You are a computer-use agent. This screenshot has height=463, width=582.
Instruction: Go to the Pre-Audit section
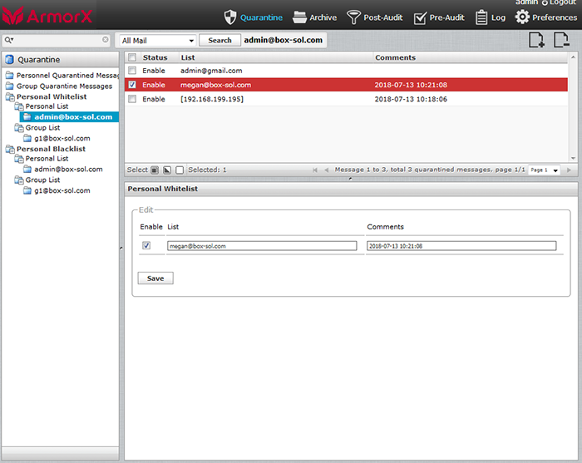point(441,17)
